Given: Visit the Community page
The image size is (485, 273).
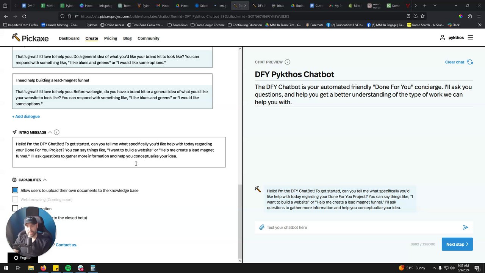Looking at the screenshot, I should (149, 38).
